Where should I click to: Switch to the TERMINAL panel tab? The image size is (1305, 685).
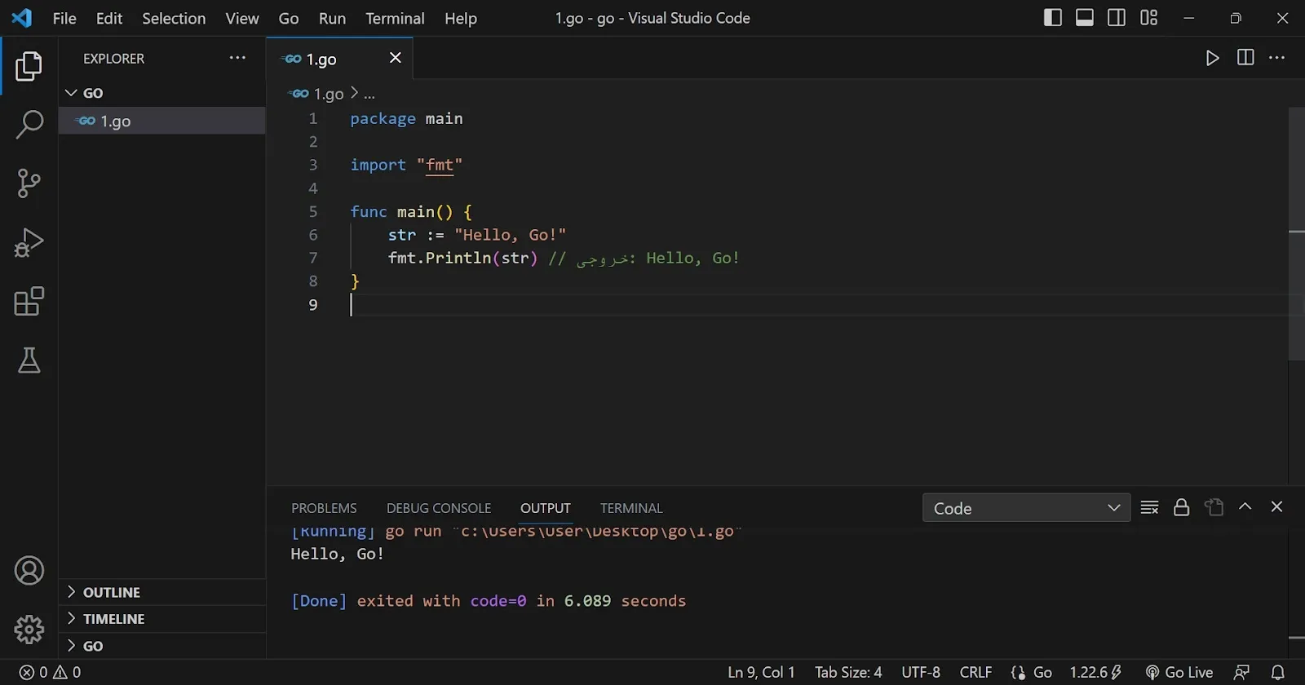tap(631, 507)
